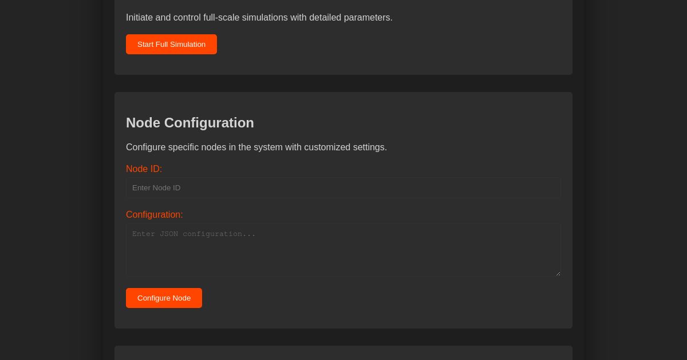687x360 pixels.
Task: Click into the Configuration JSON textarea
Action: point(343,249)
